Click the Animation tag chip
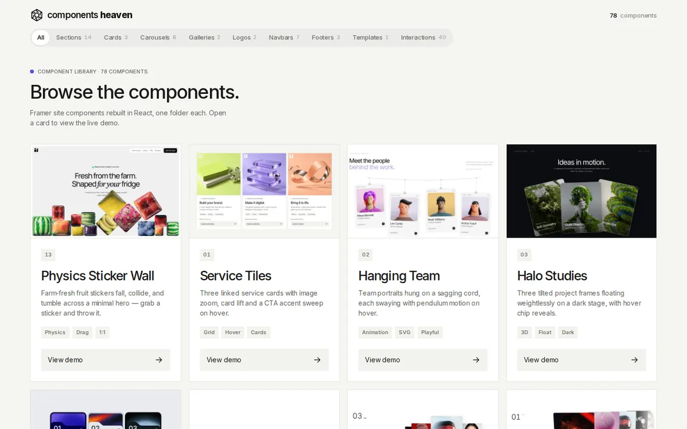The image size is (687, 429). [375, 332]
